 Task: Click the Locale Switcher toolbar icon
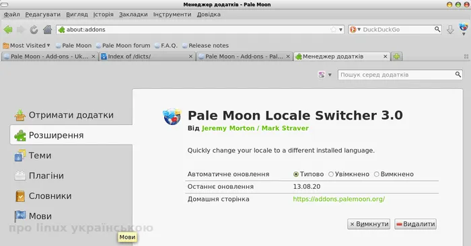pos(464,28)
